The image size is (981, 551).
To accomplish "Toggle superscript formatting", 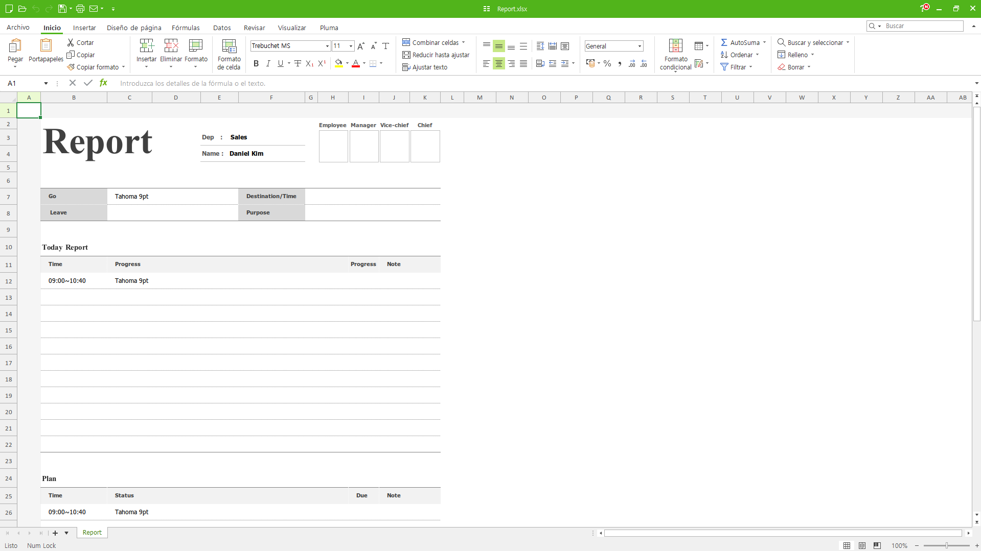I will click(x=322, y=63).
